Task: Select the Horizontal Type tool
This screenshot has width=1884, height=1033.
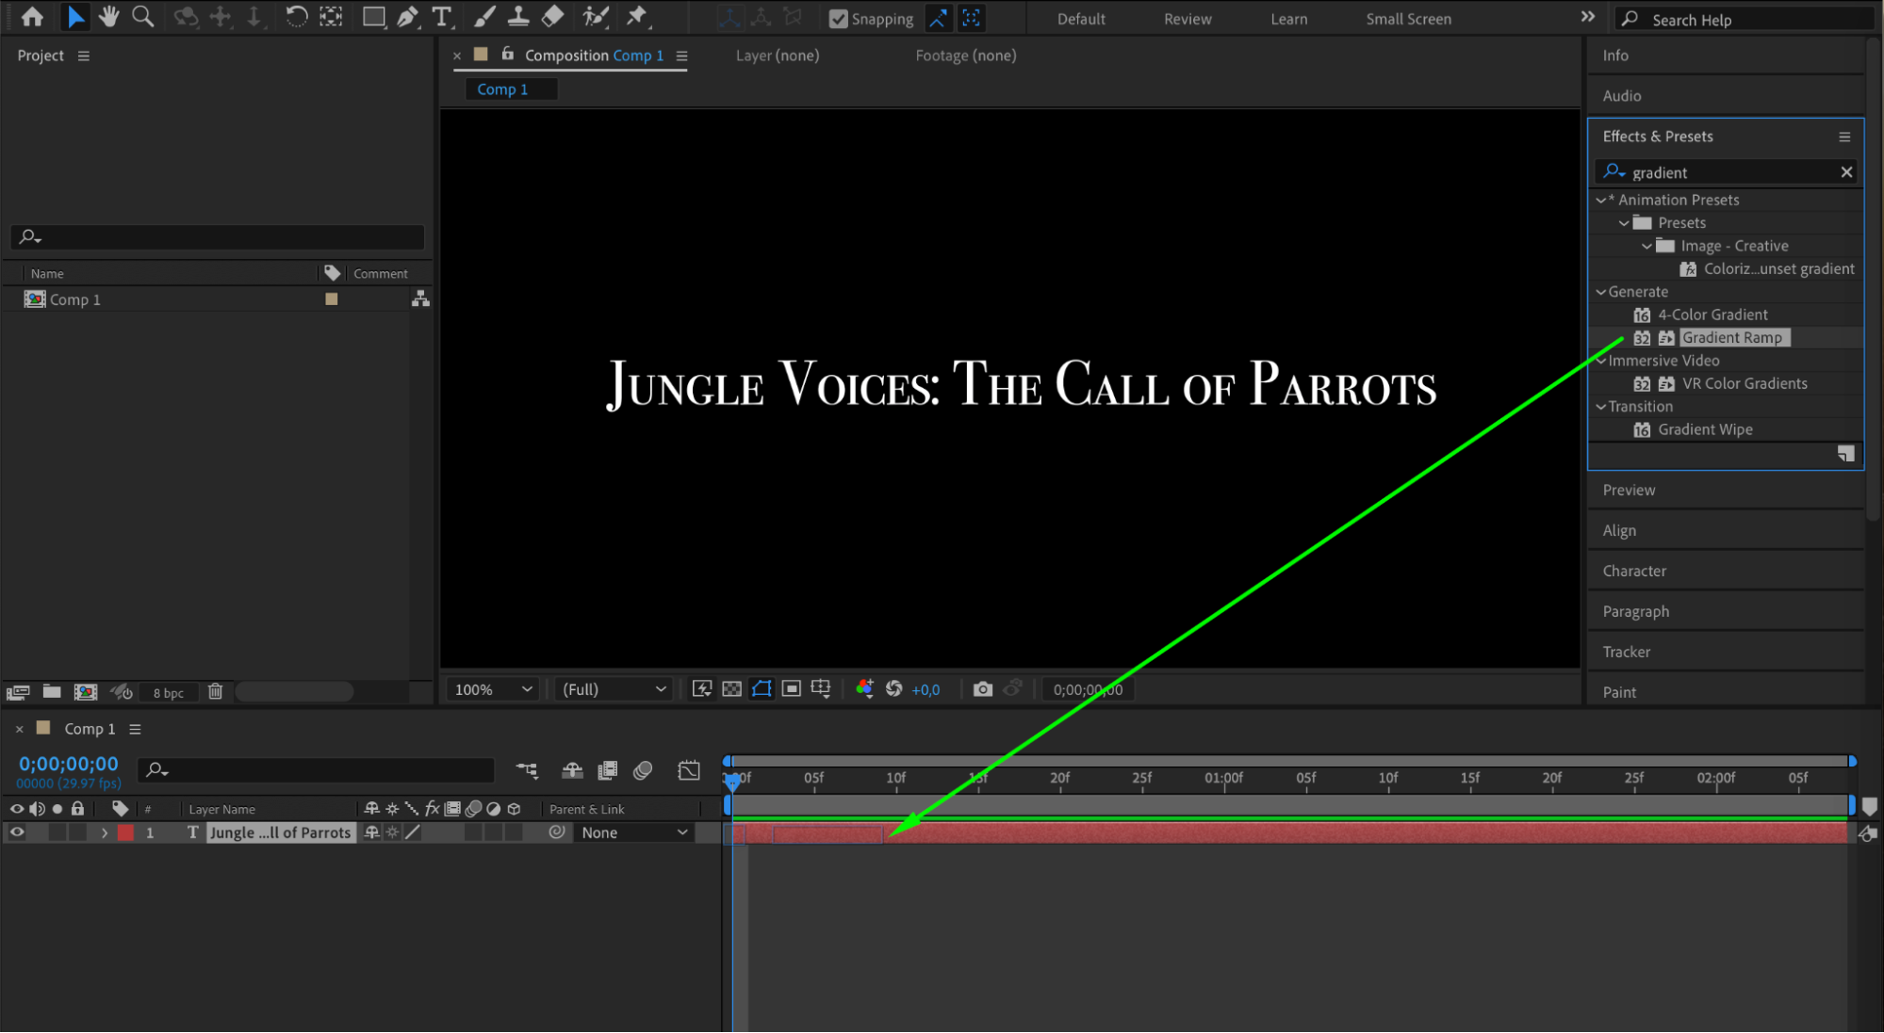Action: pos(441,16)
